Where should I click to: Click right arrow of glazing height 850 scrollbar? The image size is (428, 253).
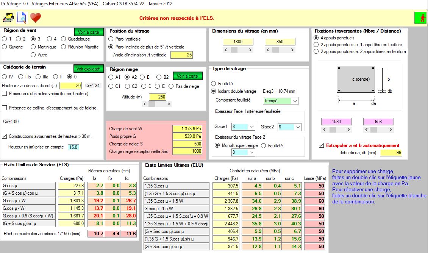pyautogui.click(x=292, y=50)
